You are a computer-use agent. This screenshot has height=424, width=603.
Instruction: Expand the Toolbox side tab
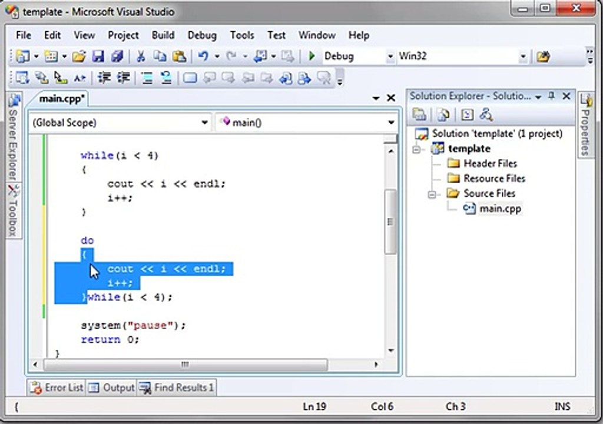point(13,210)
